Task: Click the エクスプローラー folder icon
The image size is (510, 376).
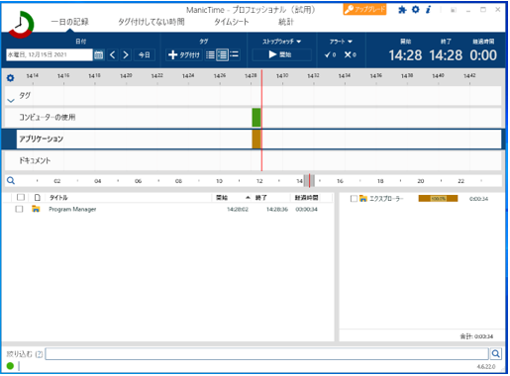Action: tap(363, 199)
